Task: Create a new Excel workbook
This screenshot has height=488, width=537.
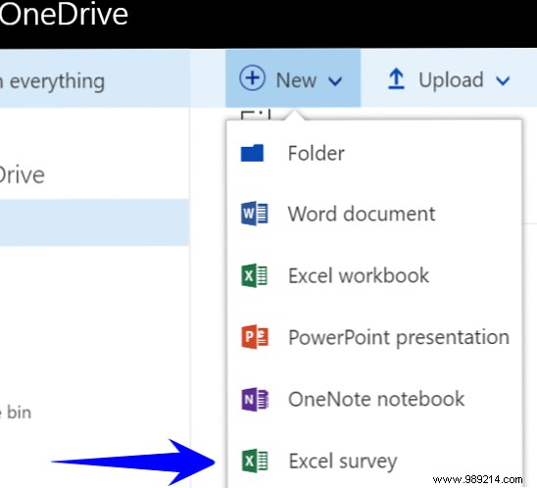Action: point(374,275)
